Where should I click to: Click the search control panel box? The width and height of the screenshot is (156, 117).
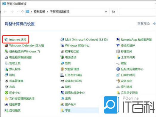pyautogui.click(x=138, y=12)
